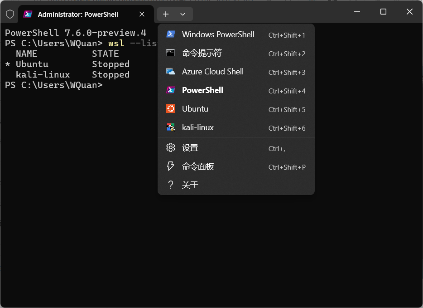Collapse the new tab dropdown chevron
Viewport: 423px width, 308px height.
[183, 14]
